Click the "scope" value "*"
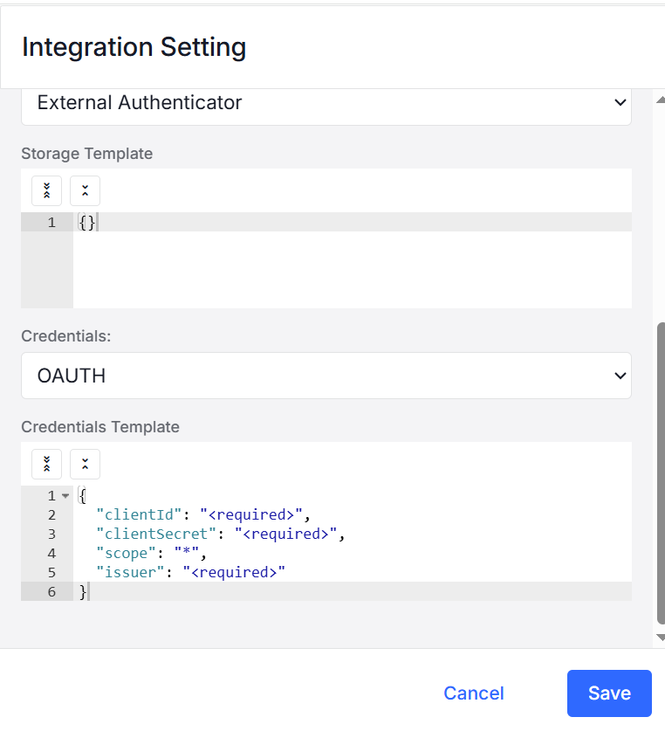The image size is (665, 731). coord(187,553)
